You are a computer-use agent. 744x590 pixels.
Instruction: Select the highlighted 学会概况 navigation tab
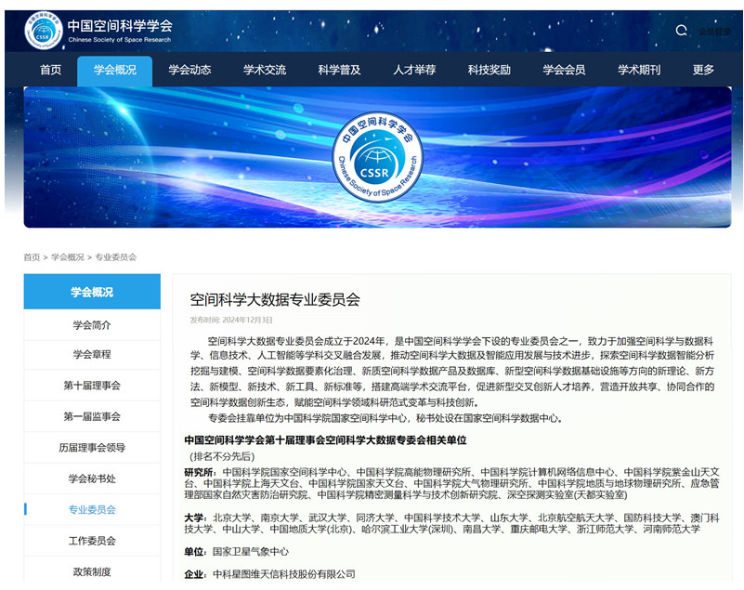(115, 71)
